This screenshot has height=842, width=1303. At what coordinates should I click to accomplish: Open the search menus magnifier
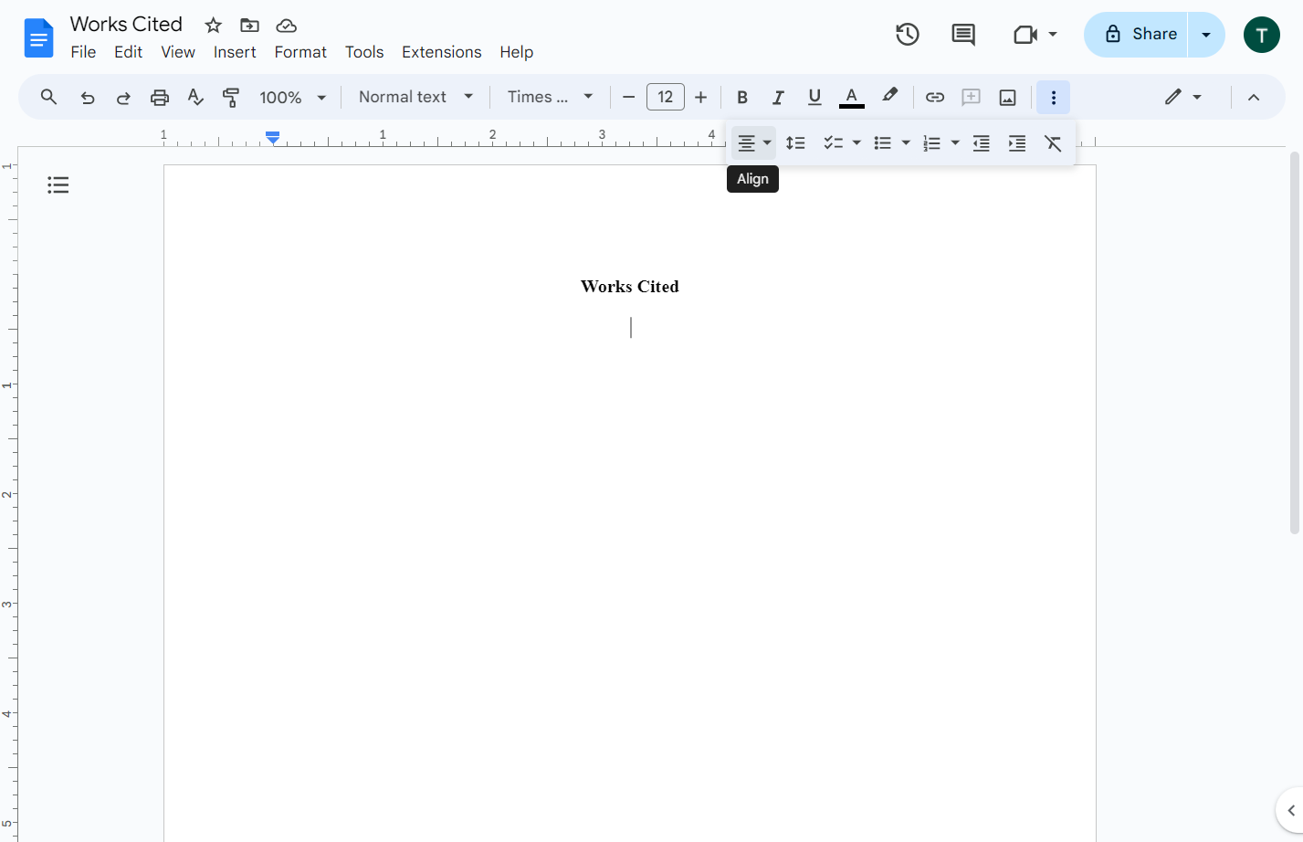pos(49,97)
